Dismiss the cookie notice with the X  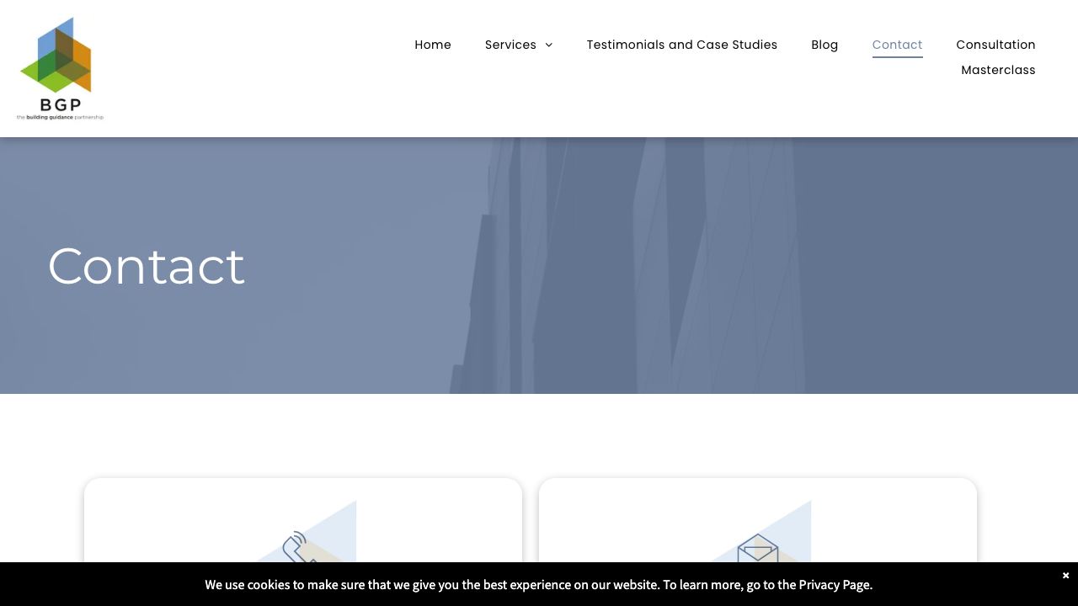pyautogui.click(x=1065, y=575)
